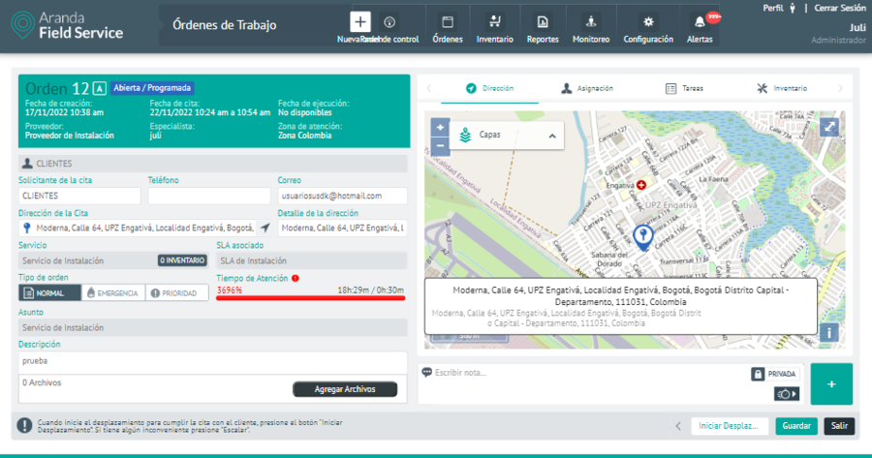This screenshot has height=458, width=872.
Task: Expand map to fullscreen
Action: 829,127
